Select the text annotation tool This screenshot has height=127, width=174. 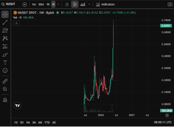[x=5, y=62]
